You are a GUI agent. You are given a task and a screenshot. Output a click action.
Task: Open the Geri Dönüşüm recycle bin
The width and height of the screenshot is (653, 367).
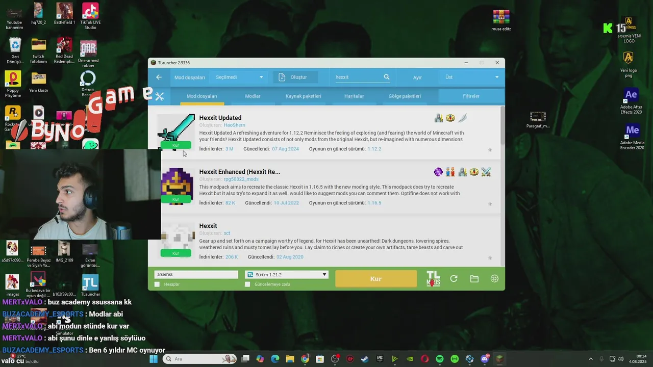pyautogui.click(x=15, y=50)
